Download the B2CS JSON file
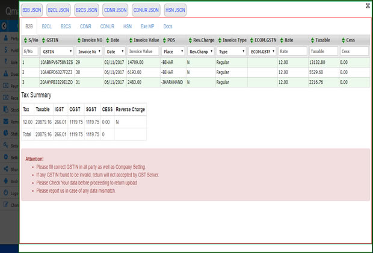 tap(87, 10)
